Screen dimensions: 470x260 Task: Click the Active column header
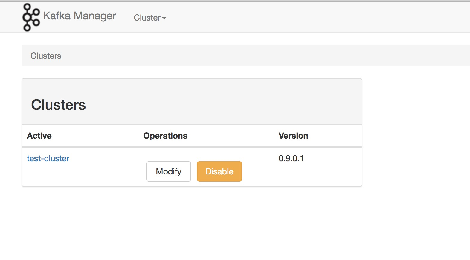click(39, 136)
